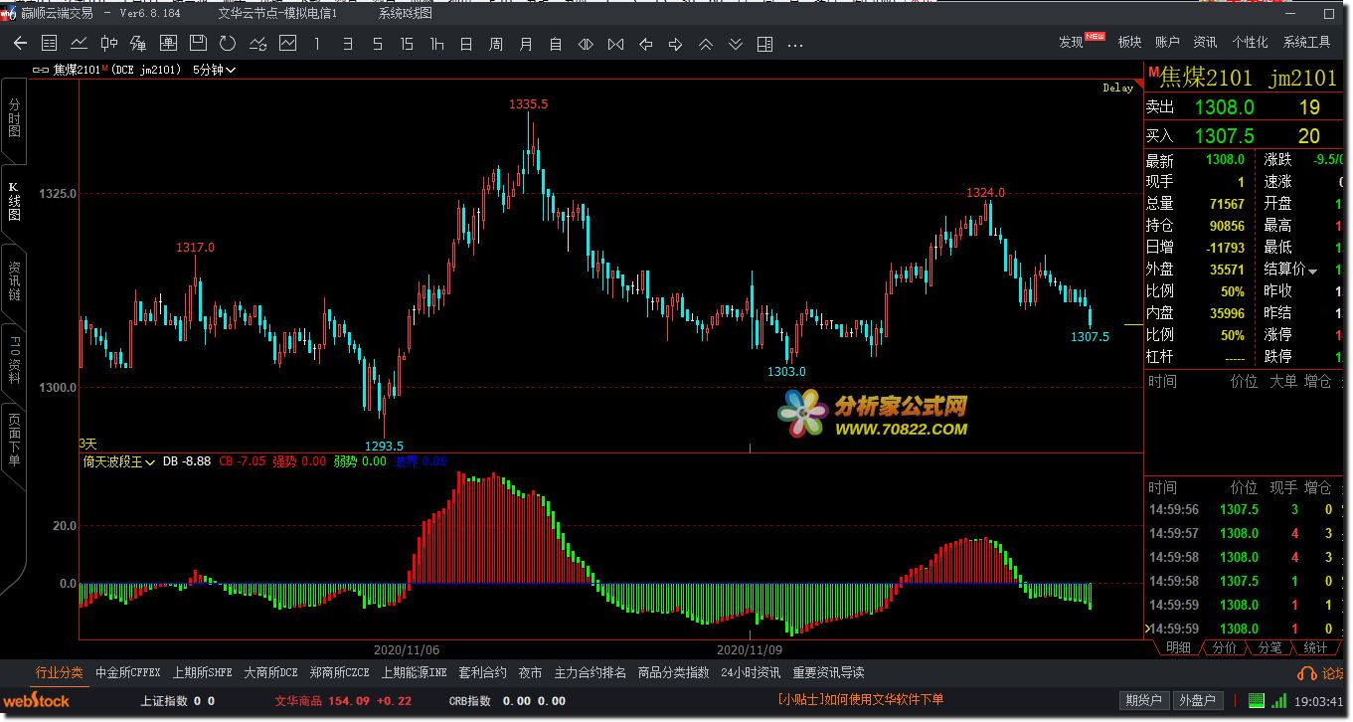Open the quote list view icon
Screen dimensions: 1353x722
point(49,44)
